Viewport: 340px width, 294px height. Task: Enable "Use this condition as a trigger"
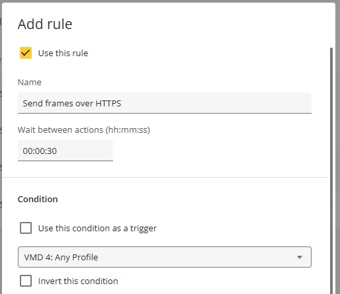coord(26,228)
